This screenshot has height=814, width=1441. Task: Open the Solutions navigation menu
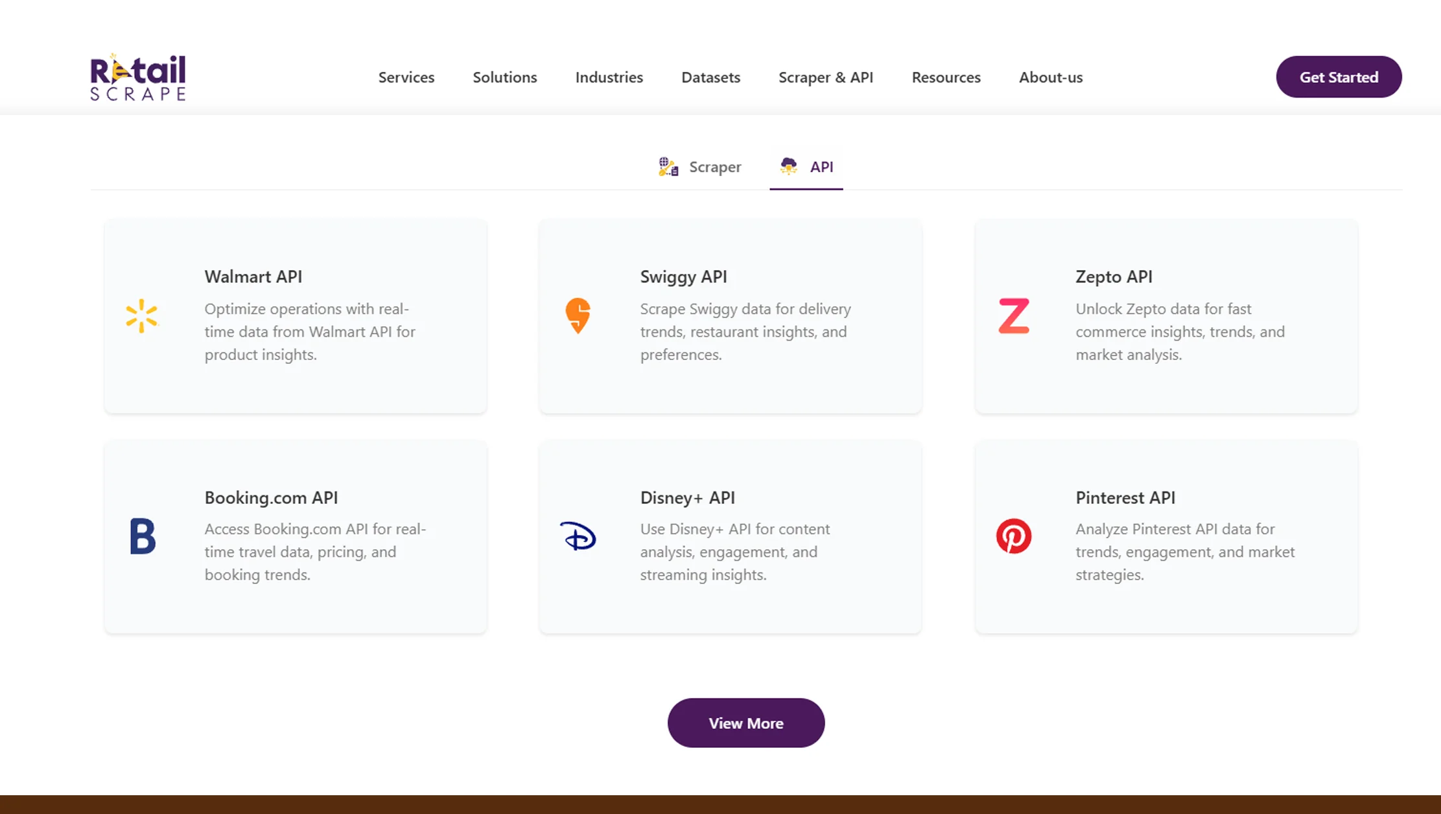pos(504,77)
